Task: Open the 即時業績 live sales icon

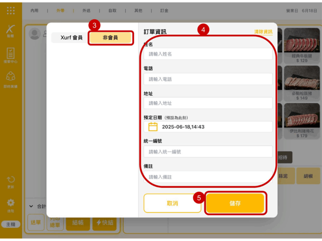Action: click(x=11, y=78)
